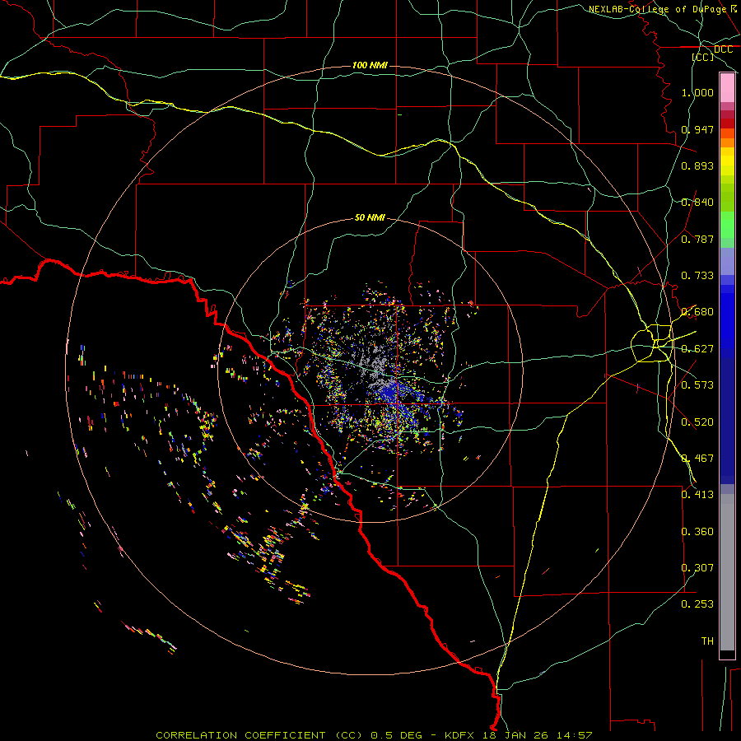Pick the gray segment beside 0.307

(x=727, y=572)
